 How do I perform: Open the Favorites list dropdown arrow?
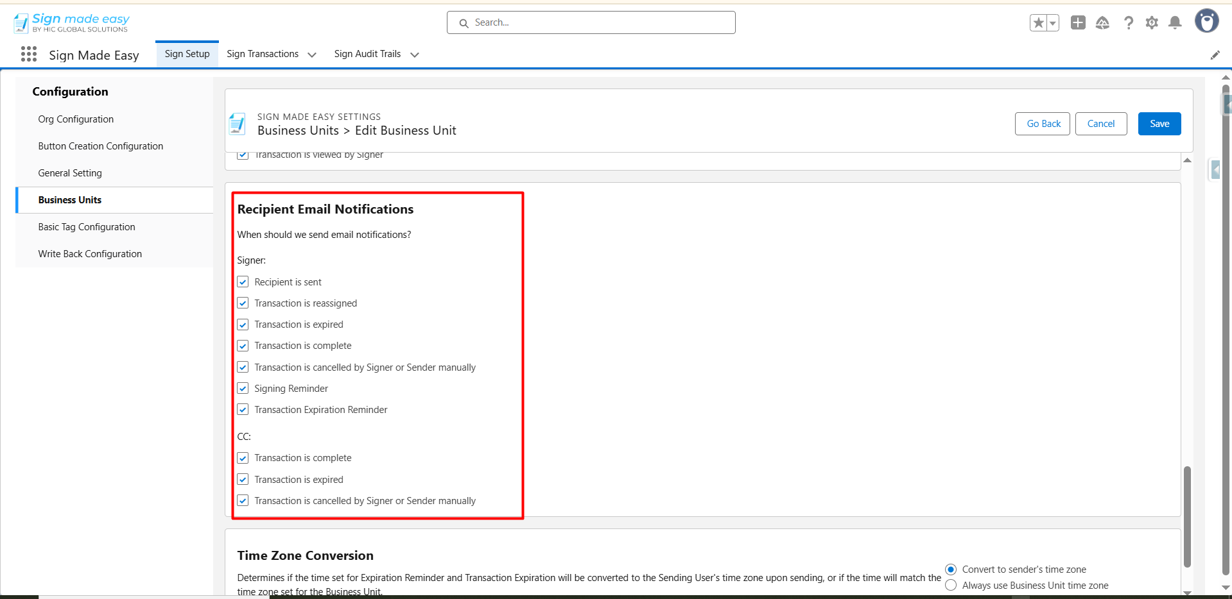1053,23
